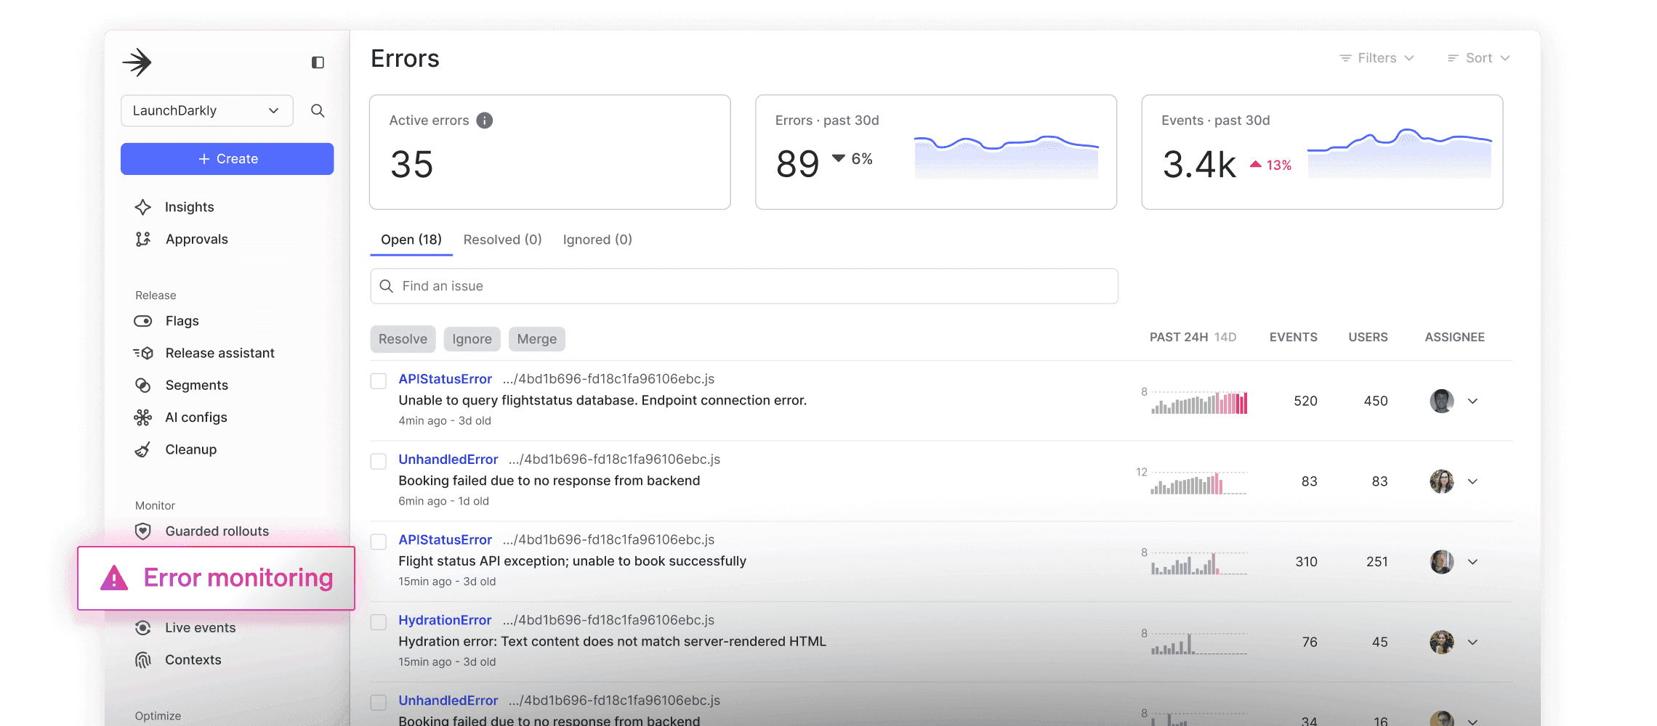Select the checkbox for Unable to query flightstatus error
The width and height of the screenshot is (1657, 726).
(x=378, y=381)
